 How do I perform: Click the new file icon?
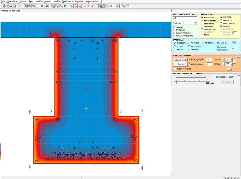click(3, 6)
